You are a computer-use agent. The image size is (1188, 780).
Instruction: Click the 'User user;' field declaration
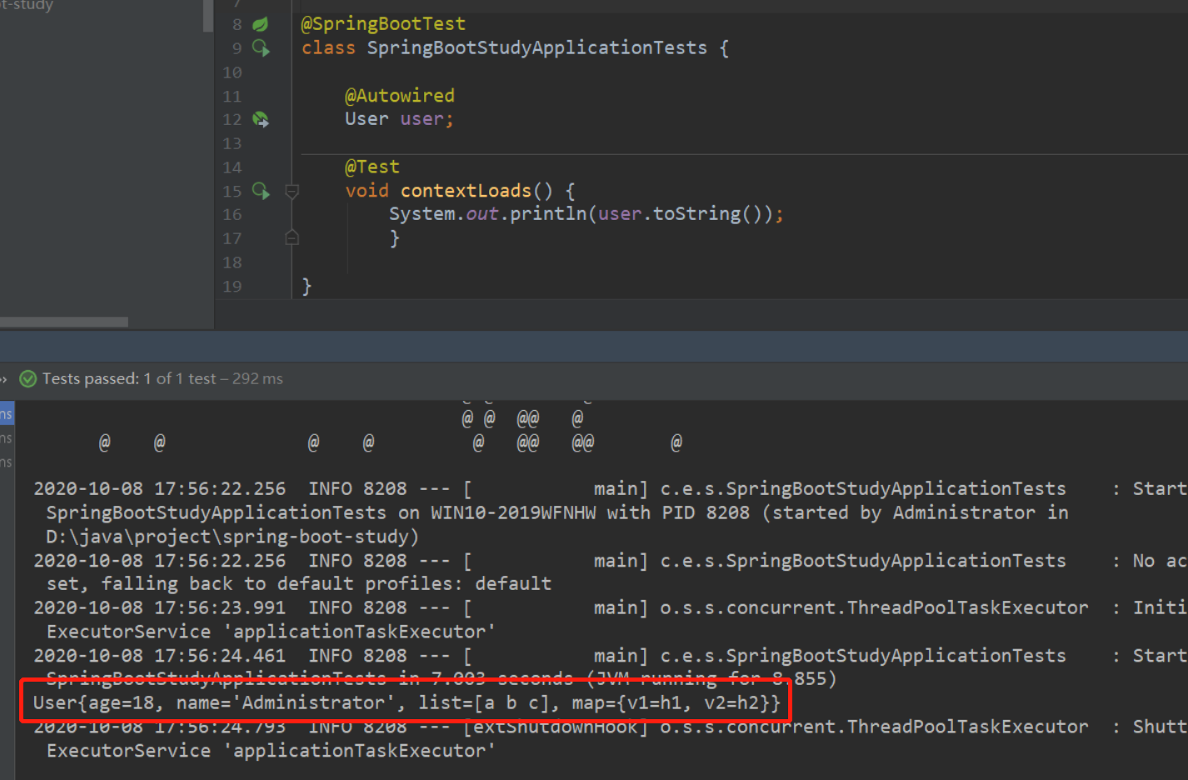[x=399, y=119]
